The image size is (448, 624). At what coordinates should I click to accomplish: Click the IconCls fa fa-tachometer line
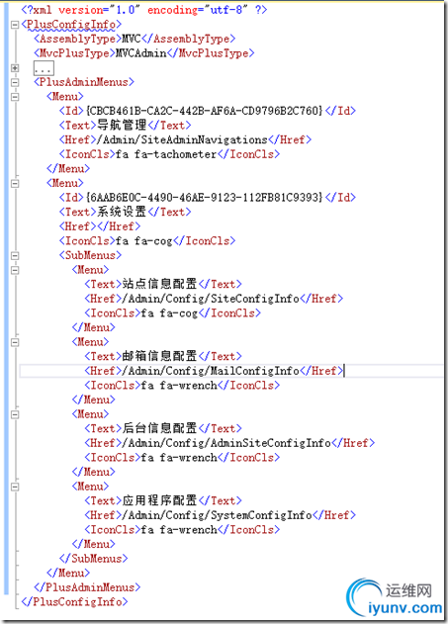pyautogui.click(x=169, y=154)
